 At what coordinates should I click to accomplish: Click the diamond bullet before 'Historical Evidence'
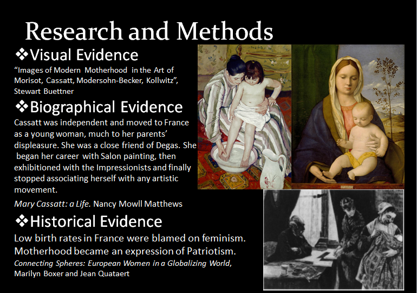point(22,221)
